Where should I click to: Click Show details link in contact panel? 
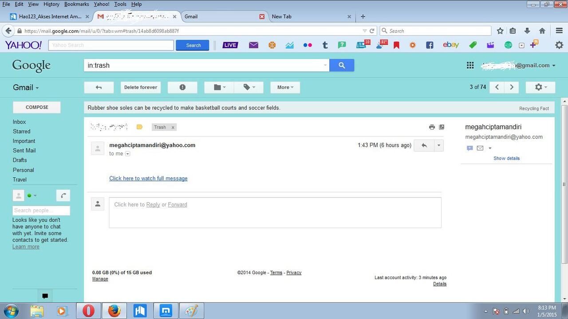pyautogui.click(x=506, y=158)
